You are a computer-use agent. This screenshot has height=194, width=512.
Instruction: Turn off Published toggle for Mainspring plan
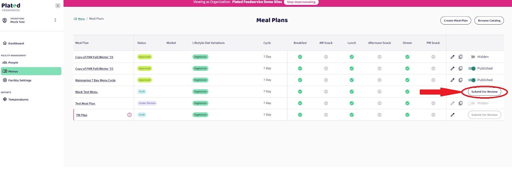coord(471,80)
